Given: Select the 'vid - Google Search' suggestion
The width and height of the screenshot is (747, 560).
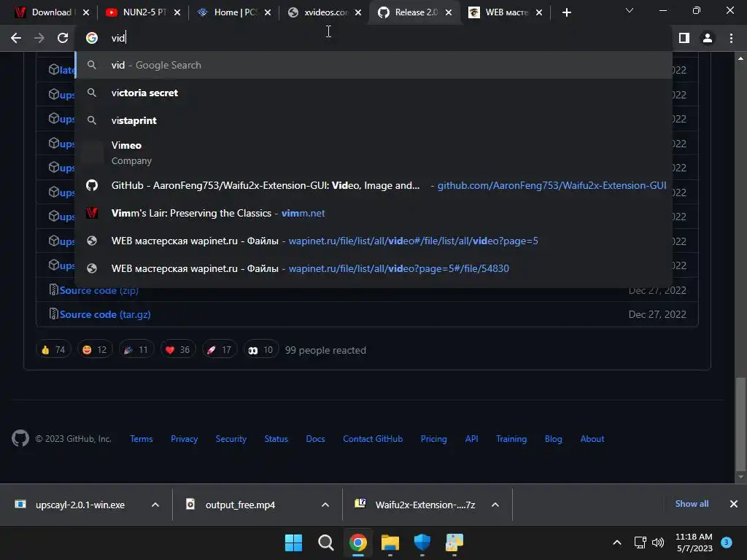Looking at the screenshot, I should tap(374, 65).
